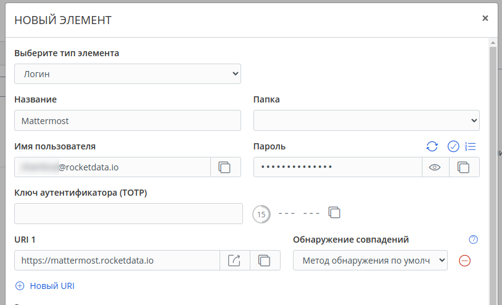
Task: Copy the TOTP verification code
Action: tap(334, 212)
